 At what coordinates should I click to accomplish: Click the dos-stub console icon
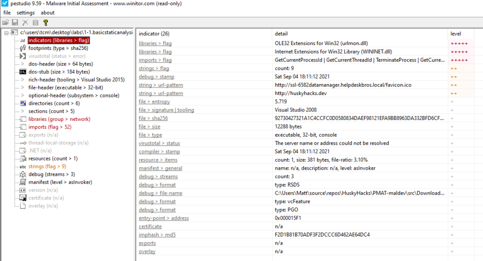[x=23, y=72]
